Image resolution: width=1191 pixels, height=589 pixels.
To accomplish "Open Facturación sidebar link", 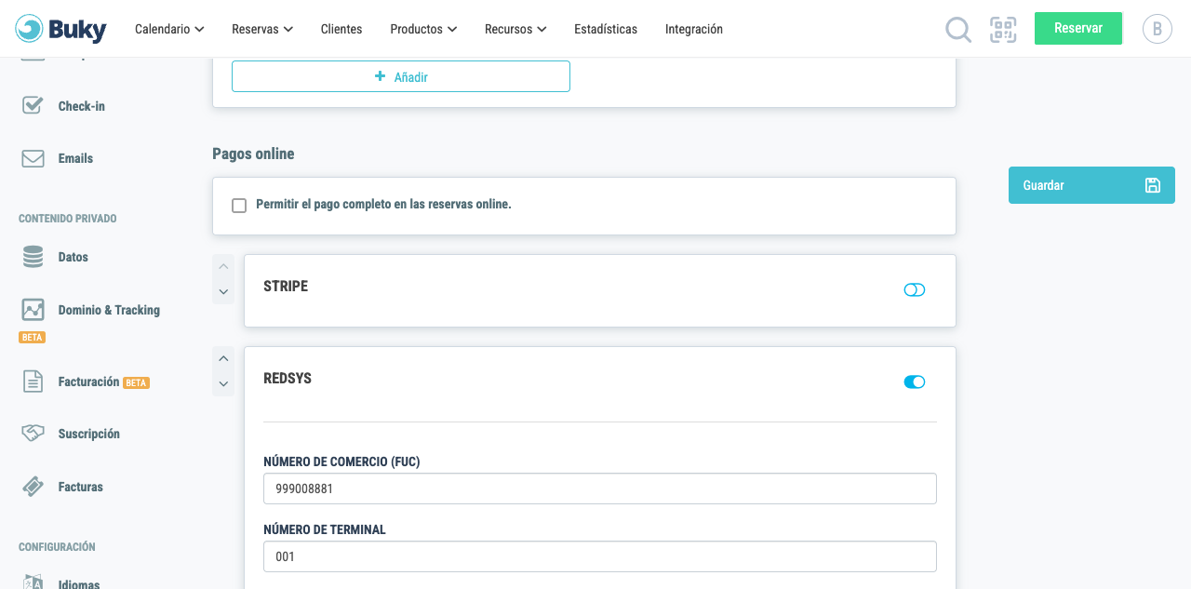I will point(88,382).
